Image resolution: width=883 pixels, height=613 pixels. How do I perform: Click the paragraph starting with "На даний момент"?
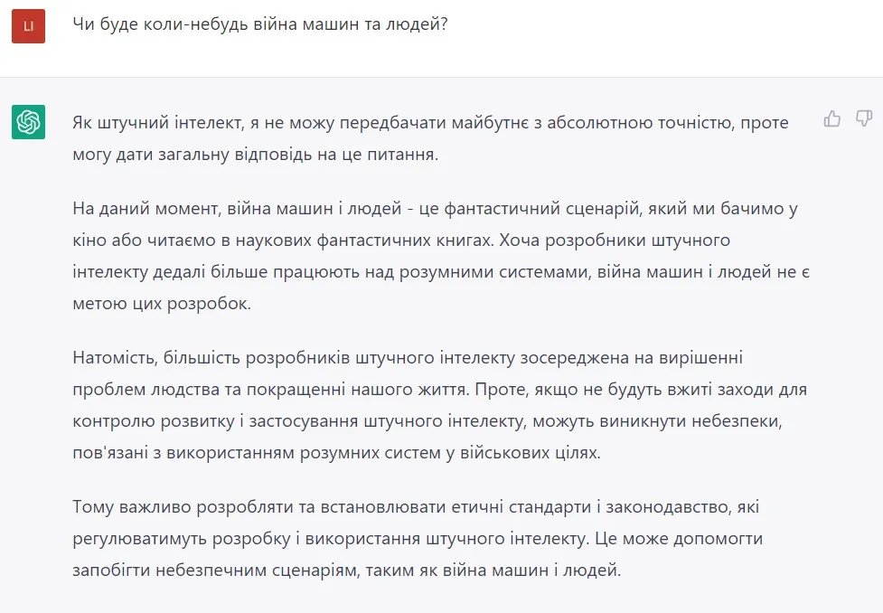(x=440, y=256)
